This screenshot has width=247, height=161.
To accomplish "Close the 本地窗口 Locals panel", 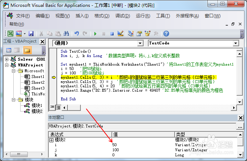I will tap(241, 118).
